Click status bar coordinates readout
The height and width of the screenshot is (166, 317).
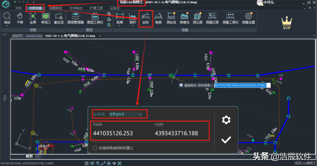[27, 163]
